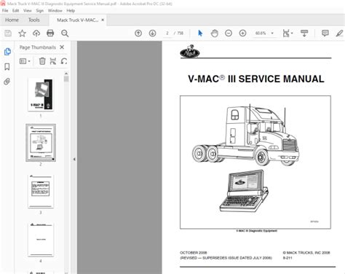Screen dimensions: 345x274
Task: Expand thumbnail options dropdown menu
Action: click(25, 61)
